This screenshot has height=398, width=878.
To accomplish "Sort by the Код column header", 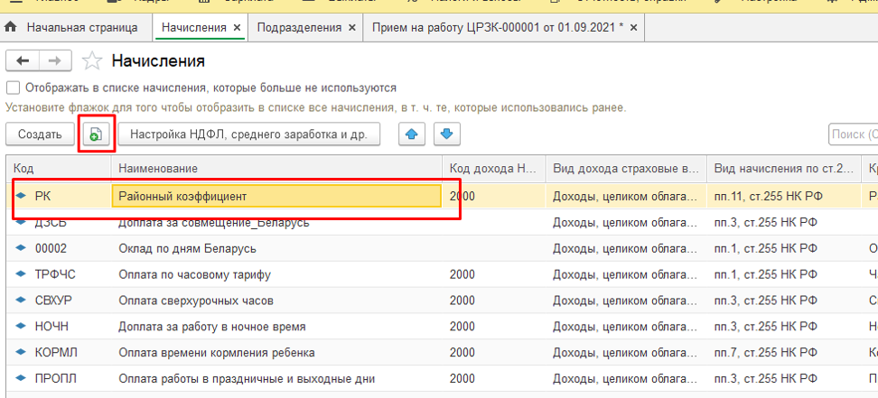I will [58, 169].
